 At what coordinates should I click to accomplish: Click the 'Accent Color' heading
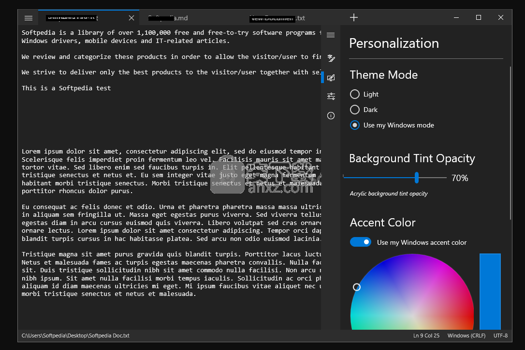383,223
